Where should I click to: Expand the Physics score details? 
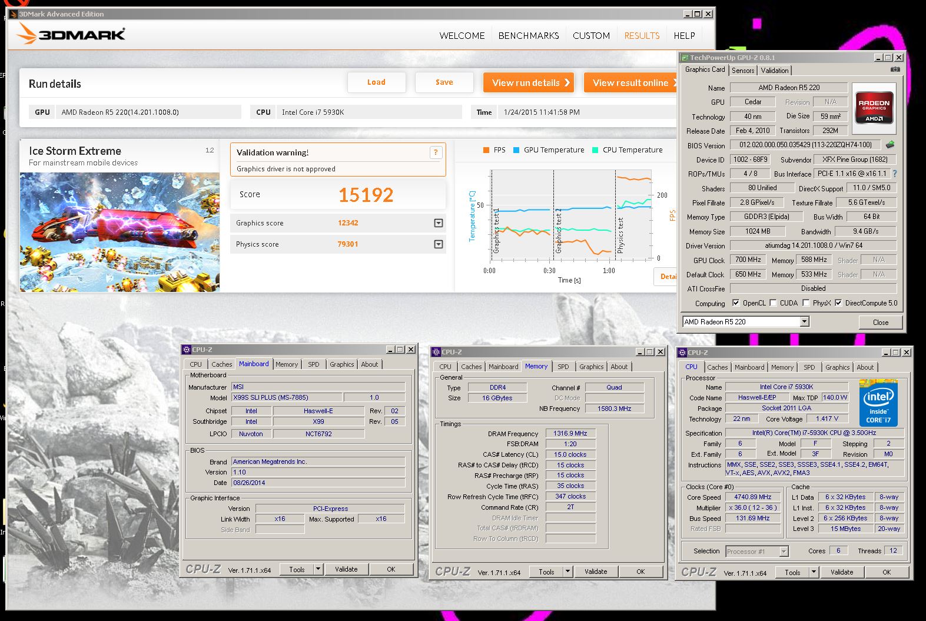[x=439, y=244]
